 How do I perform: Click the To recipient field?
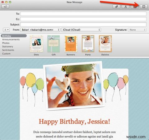pos(83,14)
